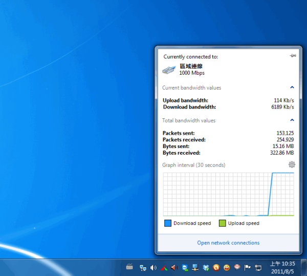Click the blue Download speed swatch
Image resolution: width=307 pixels, height=276 pixels.
click(x=167, y=223)
